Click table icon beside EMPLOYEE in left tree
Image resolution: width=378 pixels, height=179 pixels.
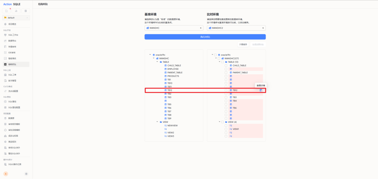coord(165,69)
